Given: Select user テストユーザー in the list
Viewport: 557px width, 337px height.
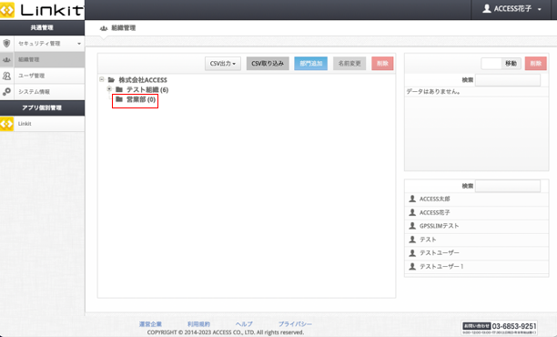Looking at the screenshot, I should [x=476, y=253].
